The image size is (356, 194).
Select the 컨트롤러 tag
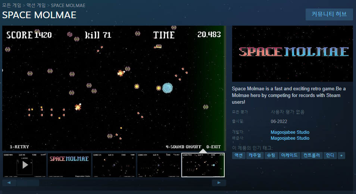[312, 155]
